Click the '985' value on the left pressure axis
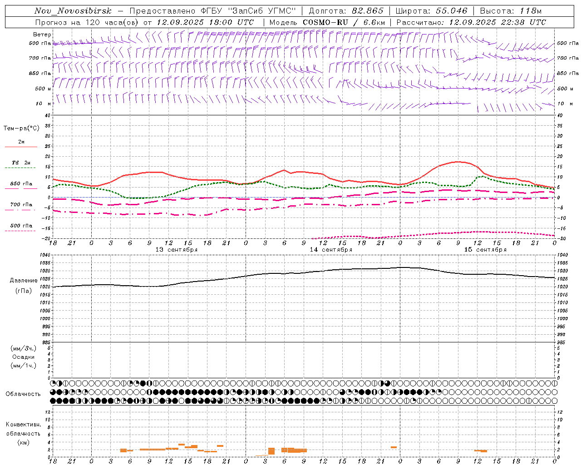Viewport: 581px width, 465px height. point(47,342)
